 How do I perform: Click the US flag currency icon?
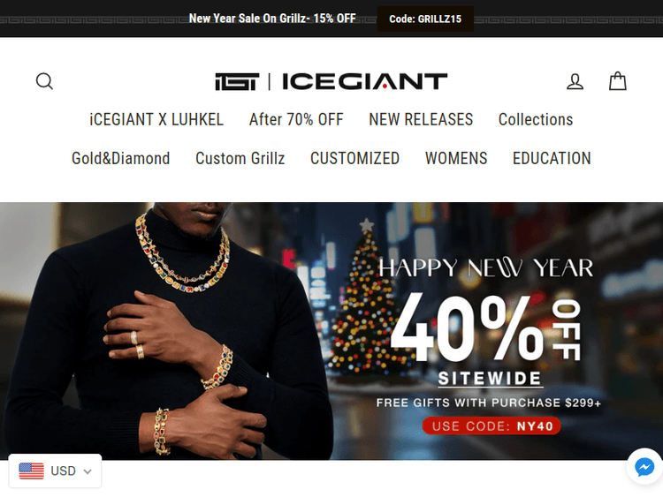pos(31,471)
